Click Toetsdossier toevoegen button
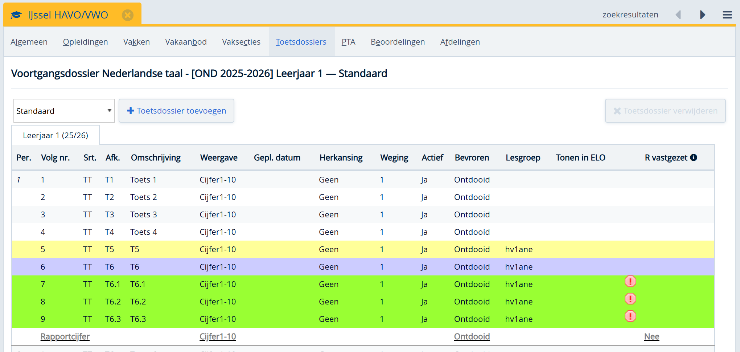740x352 pixels. [176, 111]
